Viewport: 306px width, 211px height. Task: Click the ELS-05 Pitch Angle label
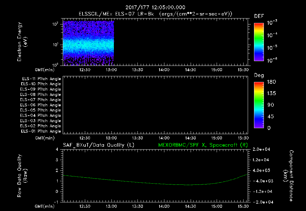tap(41, 110)
